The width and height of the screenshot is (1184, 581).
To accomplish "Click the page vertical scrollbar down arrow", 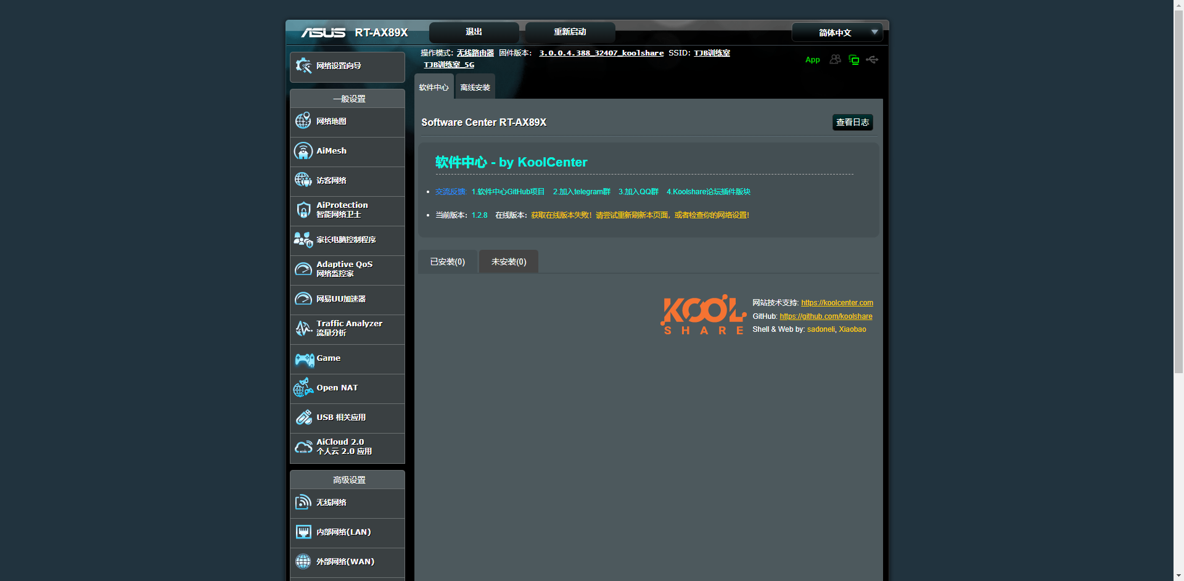I will tap(1178, 575).
